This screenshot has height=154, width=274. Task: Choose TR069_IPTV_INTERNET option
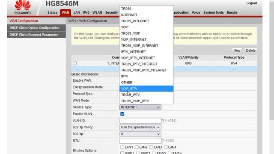pos(146,64)
